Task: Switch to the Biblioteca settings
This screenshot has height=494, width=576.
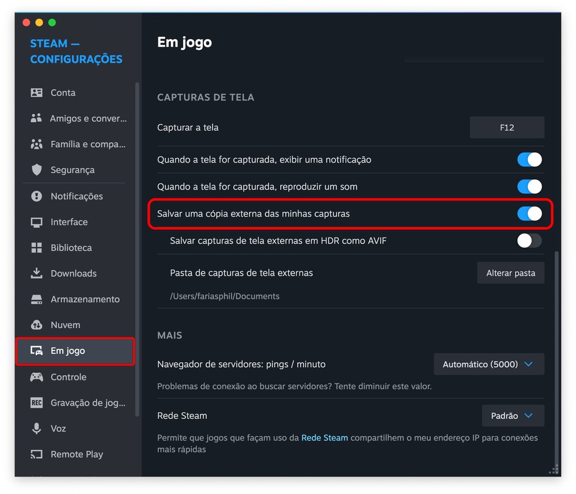Action: [75, 248]
